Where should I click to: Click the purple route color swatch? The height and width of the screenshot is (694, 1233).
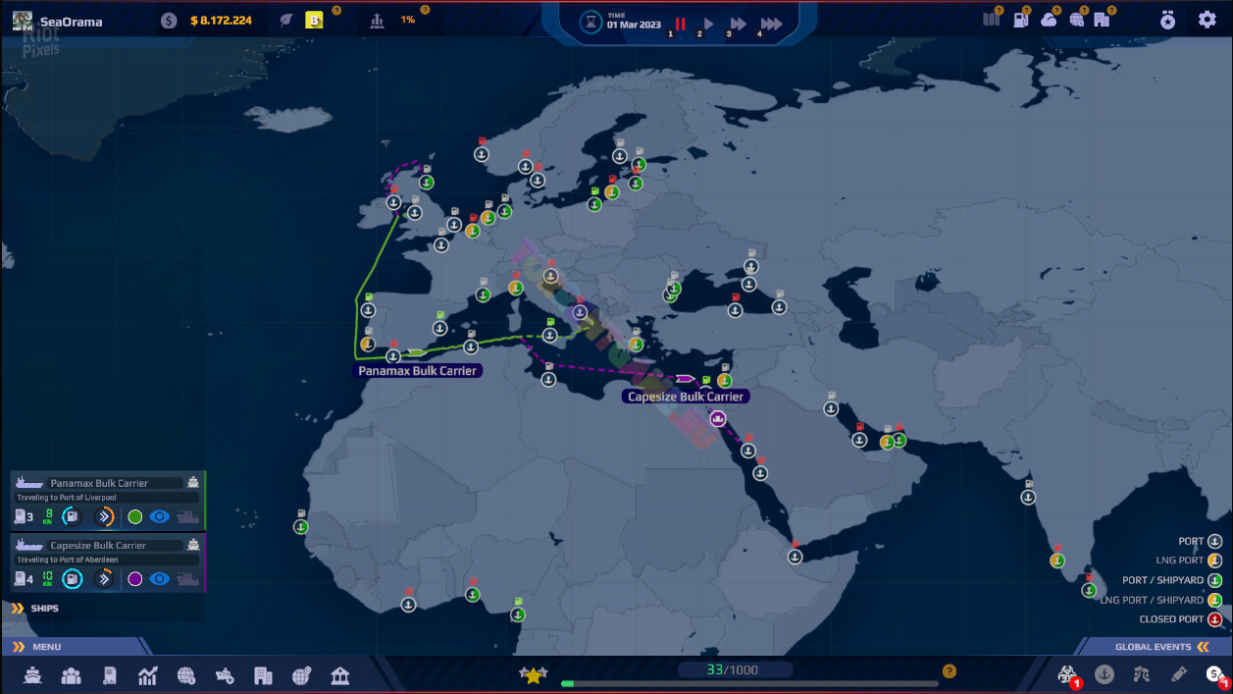coord(135,579)
